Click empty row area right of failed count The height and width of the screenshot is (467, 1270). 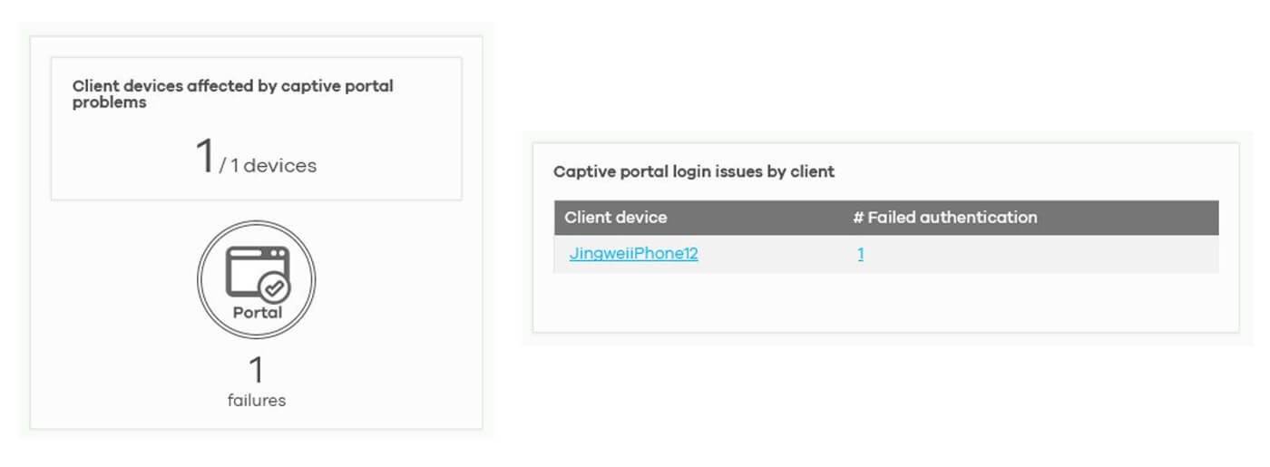(1043, 255)
